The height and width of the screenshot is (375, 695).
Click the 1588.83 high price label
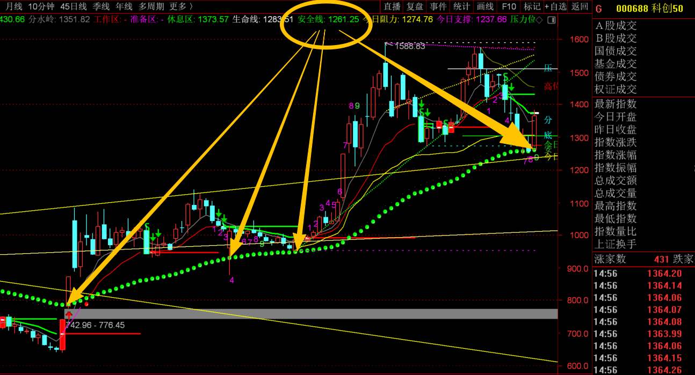coord(410,47)
